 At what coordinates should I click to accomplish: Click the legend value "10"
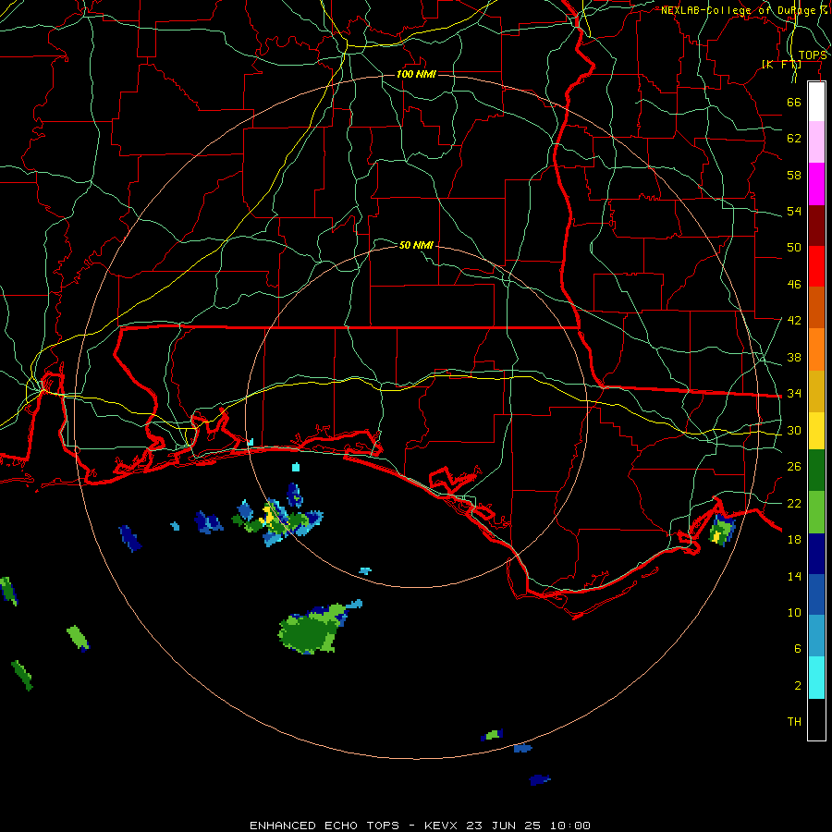[794, 613]
